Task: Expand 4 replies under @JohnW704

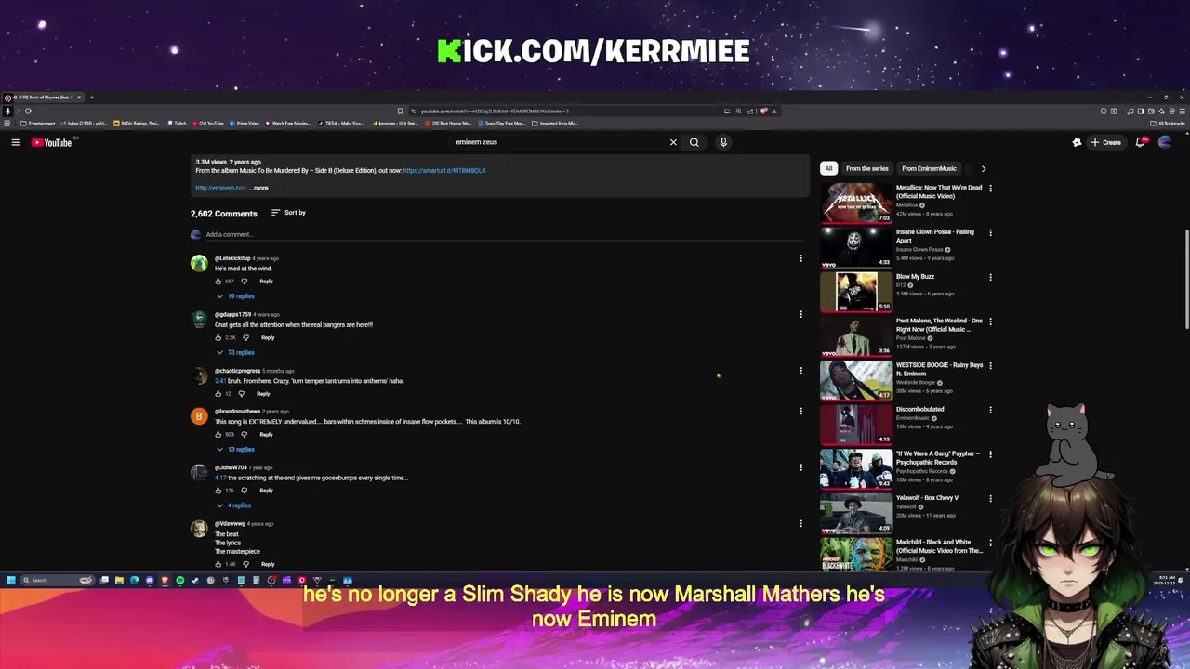Action: coord(234,505)
